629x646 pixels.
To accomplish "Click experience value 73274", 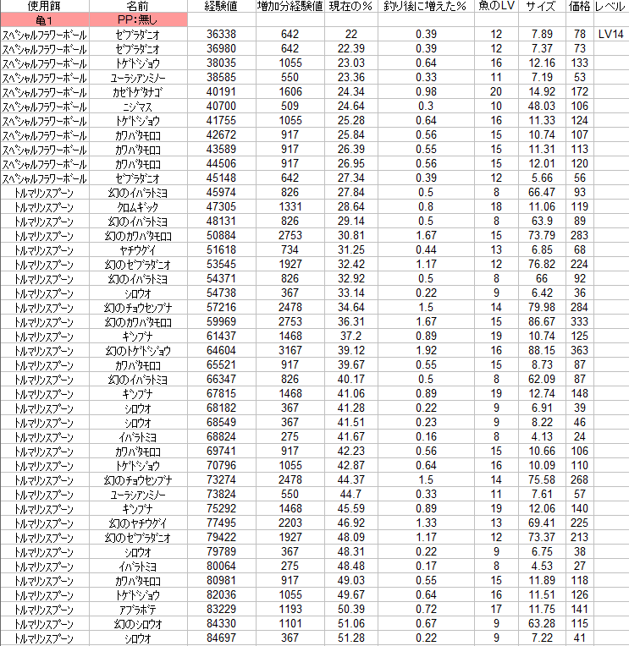I will 221,480.
